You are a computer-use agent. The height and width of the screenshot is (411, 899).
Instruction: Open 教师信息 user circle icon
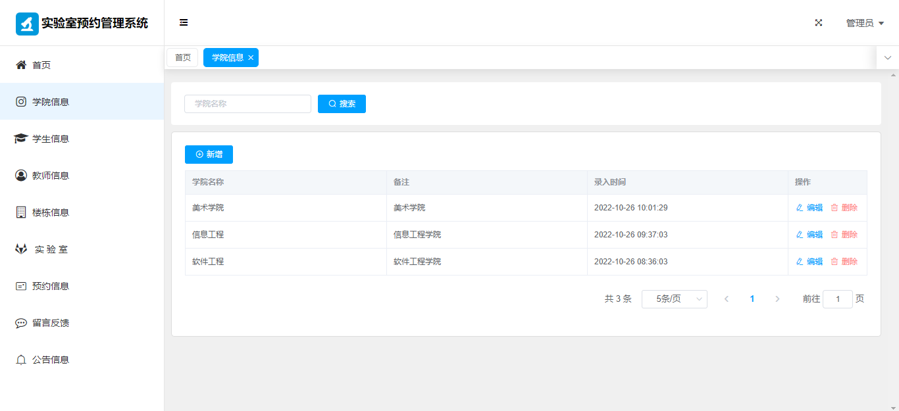(x=21, y=176)
